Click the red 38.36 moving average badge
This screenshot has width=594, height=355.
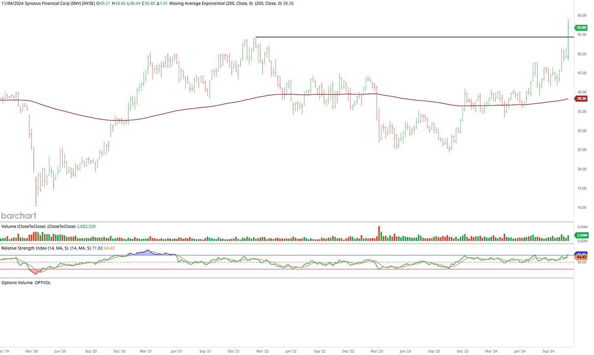click(581, 98)
